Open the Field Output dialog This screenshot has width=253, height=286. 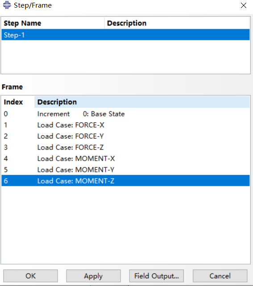(x=157, y=276)
